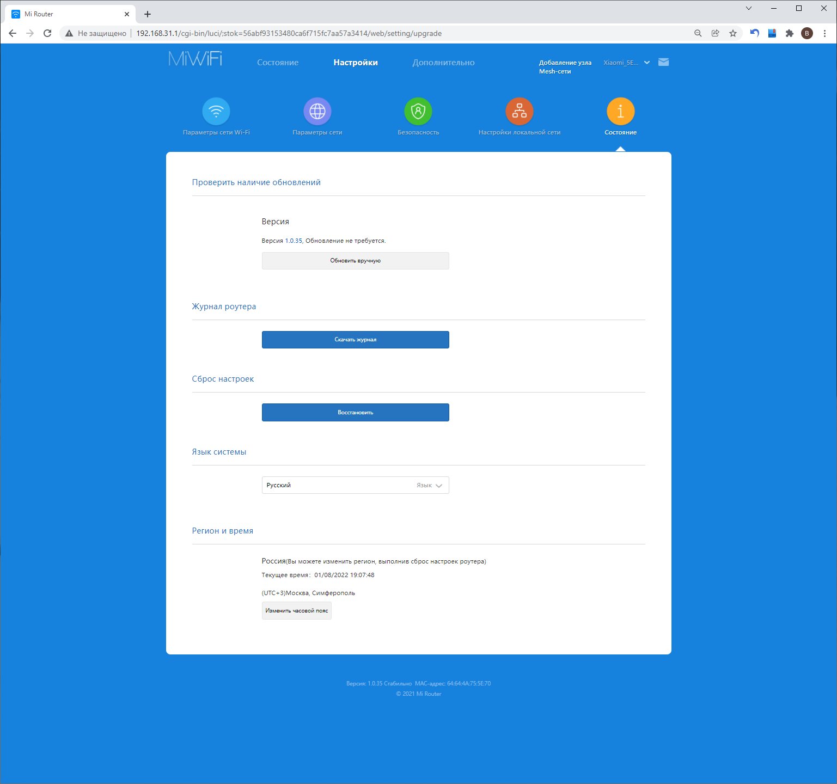The width and height of the screenshot is (837, 784).
Task: Open the Chrome profile avatar
Action: pyautogui.click(x=807, y=33)
